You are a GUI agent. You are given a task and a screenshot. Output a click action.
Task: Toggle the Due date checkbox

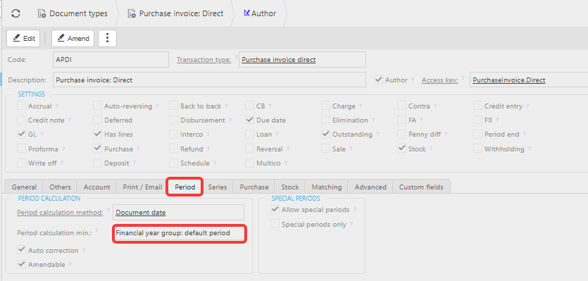pyautogui.click(x=250, y=120)
